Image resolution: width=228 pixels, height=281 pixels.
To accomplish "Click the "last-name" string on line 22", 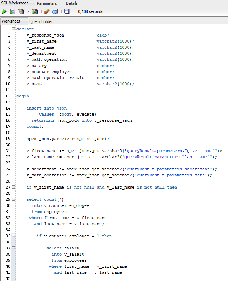I will pos(196,157).
